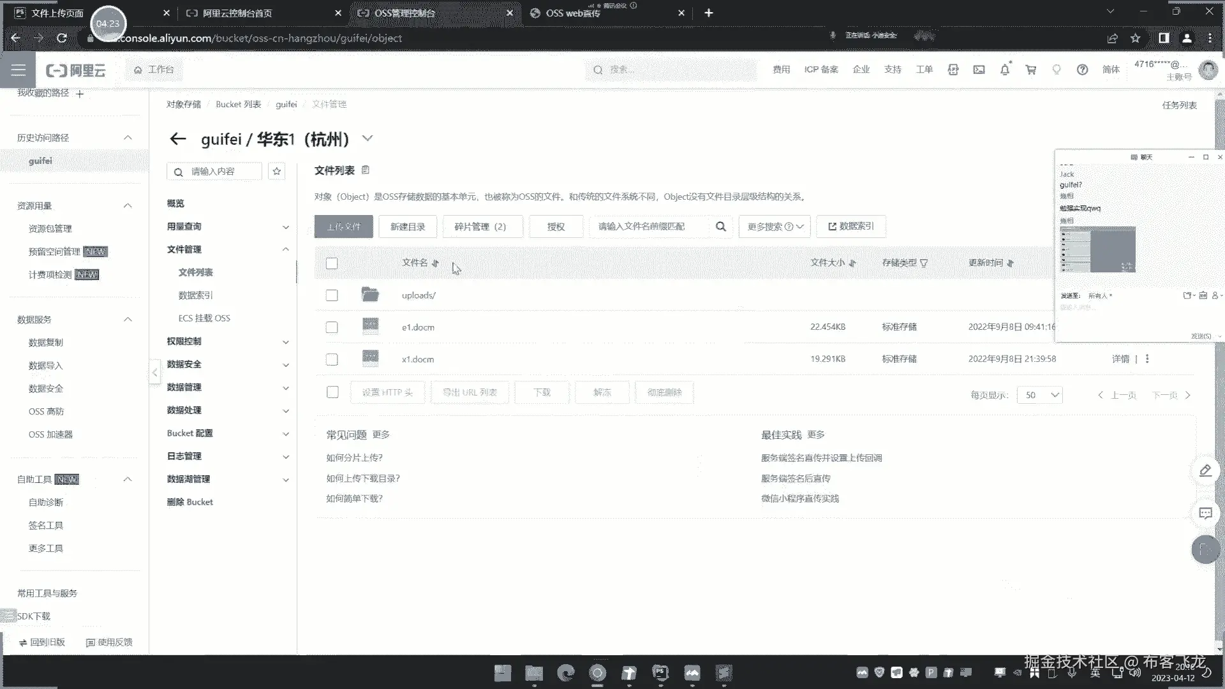This screenshot has width=1225, height=689.
Task: Select 数据索引 in the file management menu
Action: [x=195, y=295]
